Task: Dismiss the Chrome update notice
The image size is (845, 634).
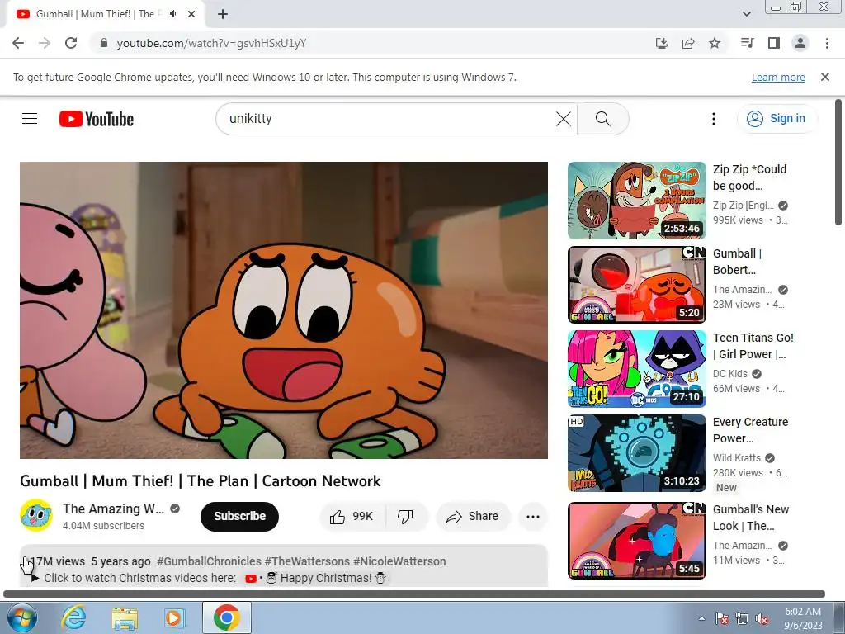Action: pyautogui.click(x=824, y=77)
